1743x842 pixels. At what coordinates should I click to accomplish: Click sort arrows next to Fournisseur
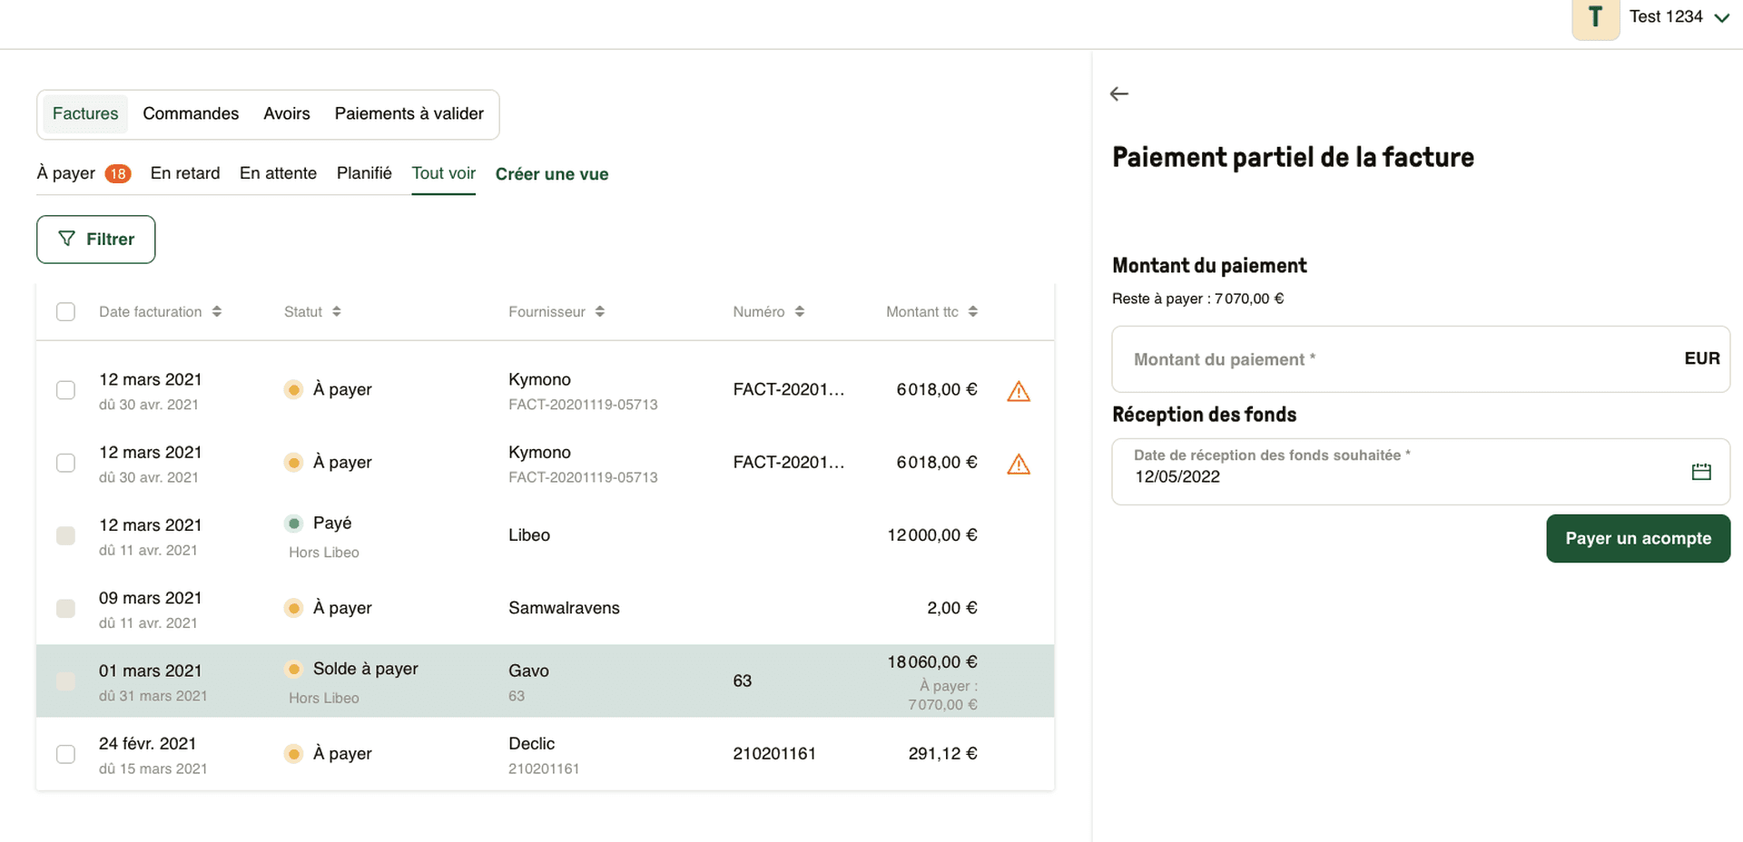pos(600,311)
